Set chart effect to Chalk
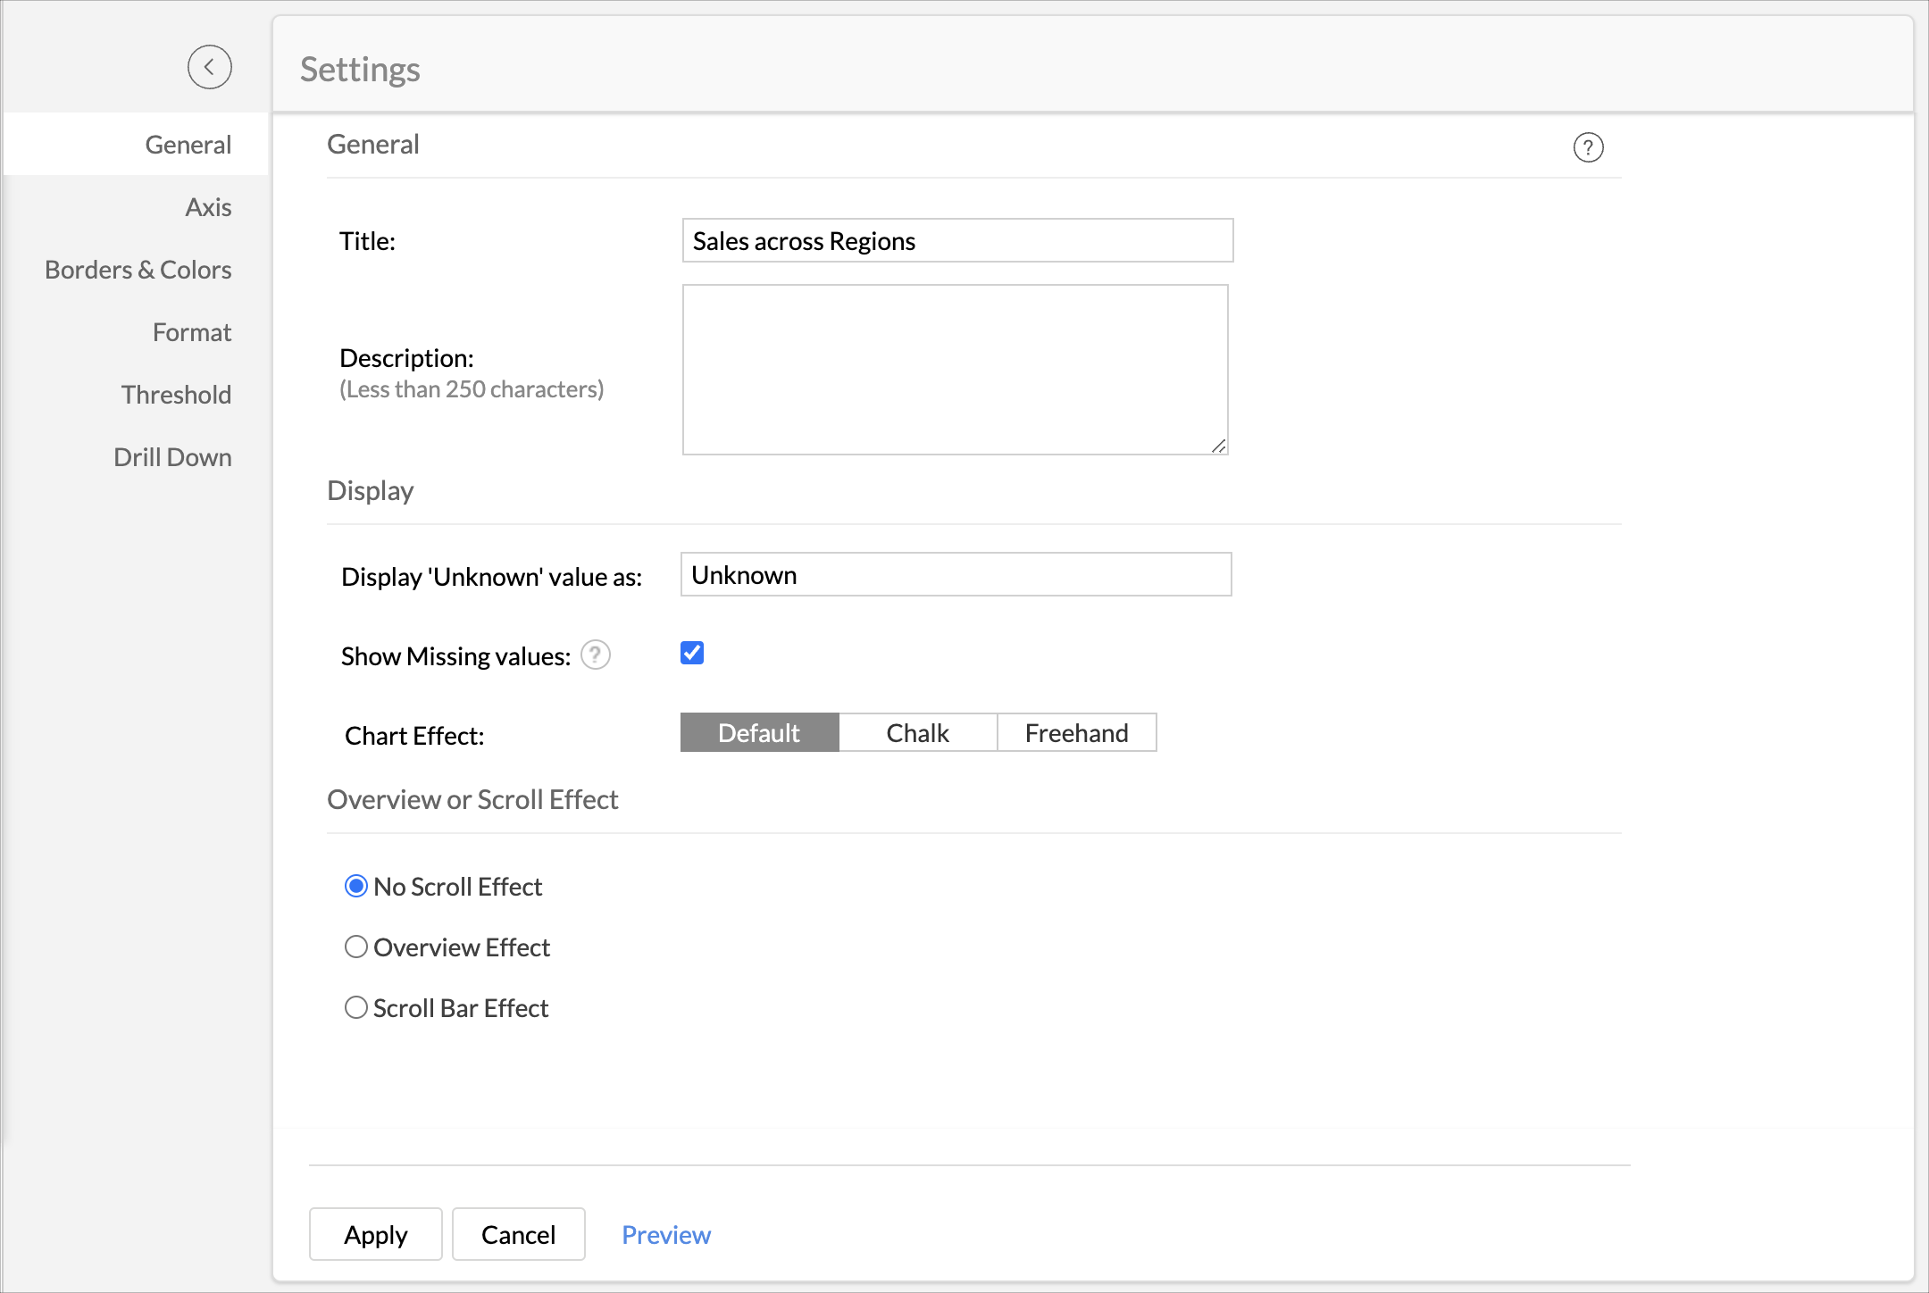This screenshot has width=1929, height=1293. coord(917,732)
